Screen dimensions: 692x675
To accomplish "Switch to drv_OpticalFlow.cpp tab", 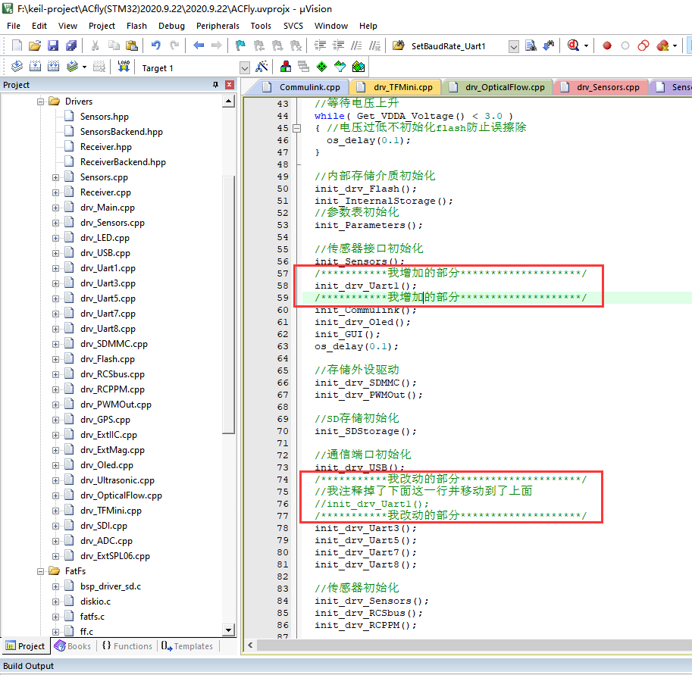I will coord(498,87).
